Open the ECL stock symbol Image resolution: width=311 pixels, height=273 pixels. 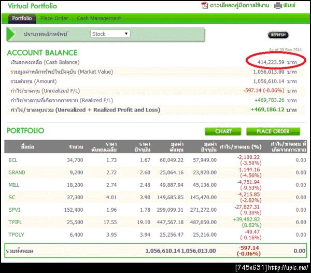[x=12, y=160]
